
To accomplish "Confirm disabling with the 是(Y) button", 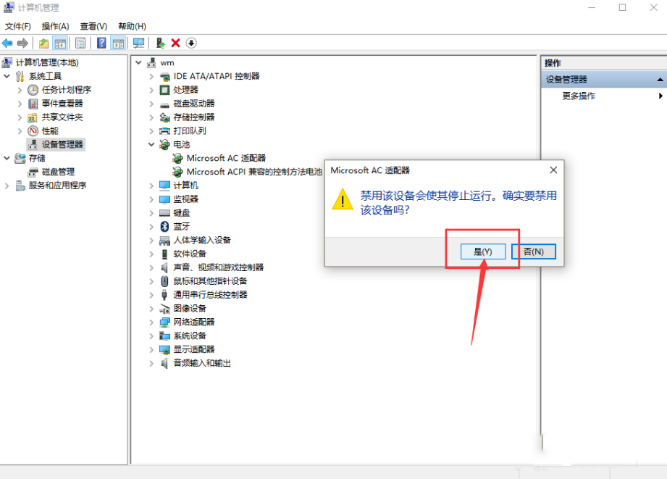I will [x=482, y=251].
